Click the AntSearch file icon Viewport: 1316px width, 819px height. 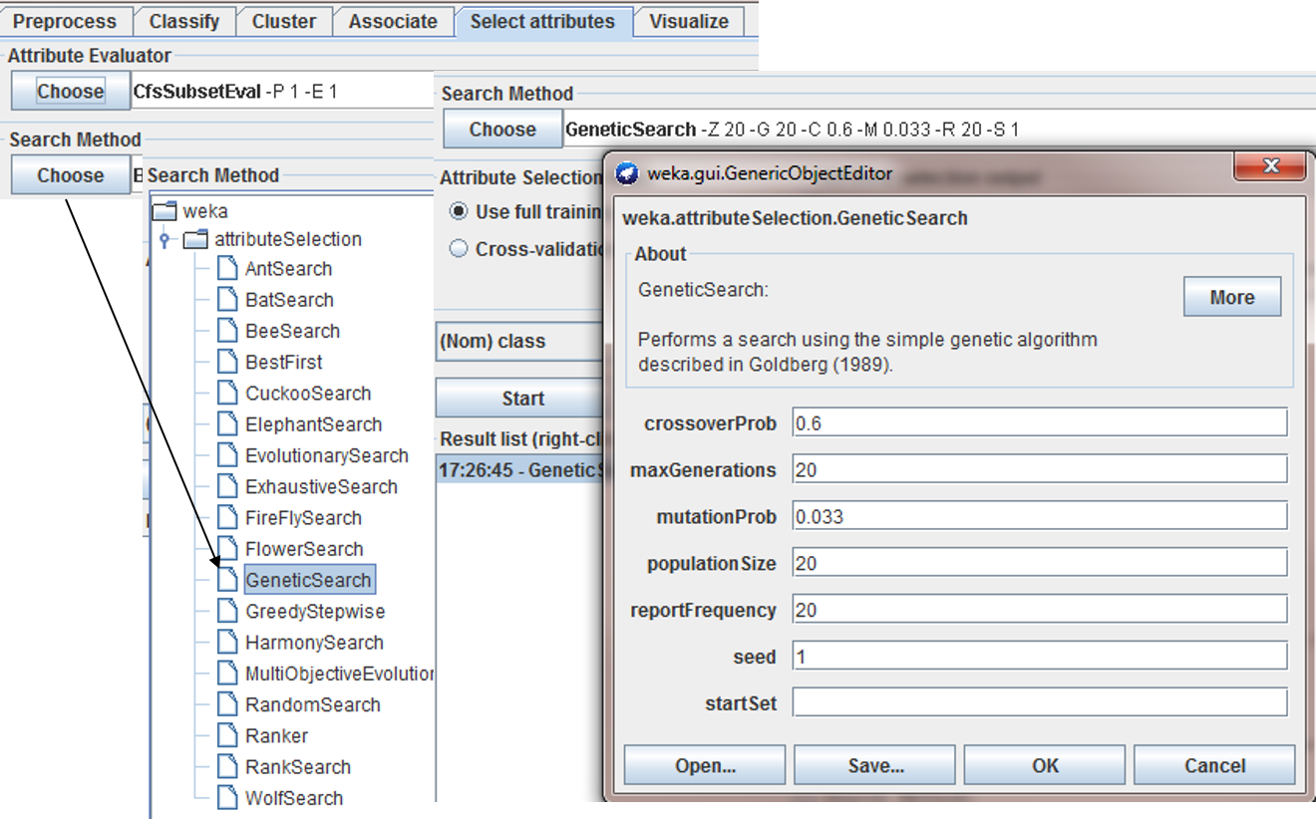coord(227,268)
